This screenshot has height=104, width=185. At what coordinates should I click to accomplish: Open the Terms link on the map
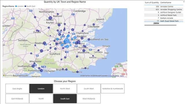[x=122, y=76]
